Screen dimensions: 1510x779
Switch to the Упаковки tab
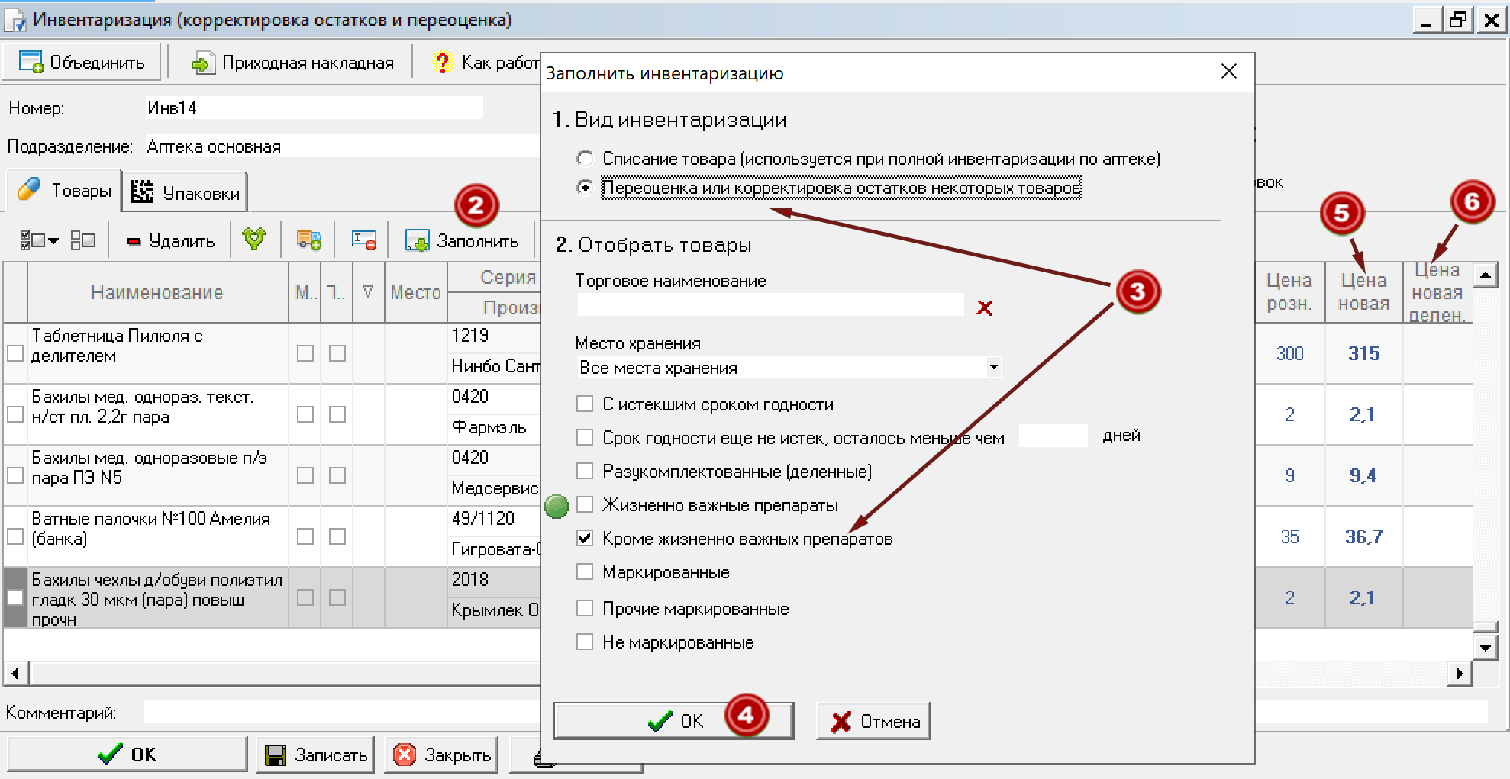[x=183, y=191]
